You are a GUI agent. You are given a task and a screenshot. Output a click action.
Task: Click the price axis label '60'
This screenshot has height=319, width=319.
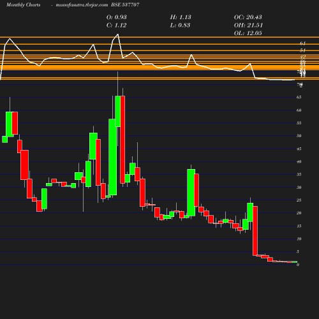pyautogui.click(x=299, y=110)
